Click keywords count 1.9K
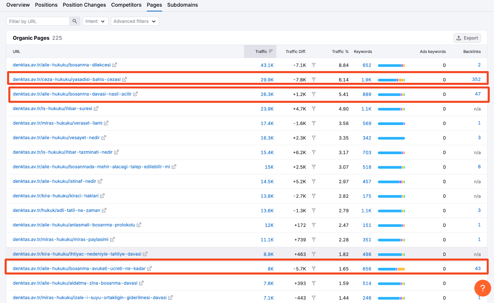This screenshot has height=303, width=494. click(366, 80)
